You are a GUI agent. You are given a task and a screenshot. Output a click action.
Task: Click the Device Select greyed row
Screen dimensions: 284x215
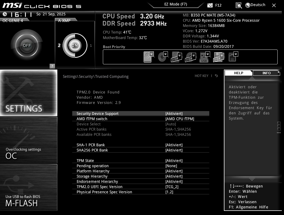click(x=141, y=124)
